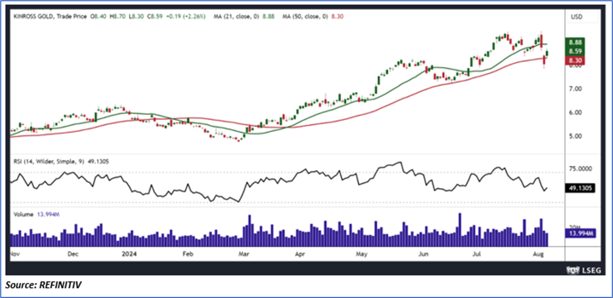The image size is (613, 298).
Task: Click the 6.00 price axis label
Action: [x=574, y=113]
